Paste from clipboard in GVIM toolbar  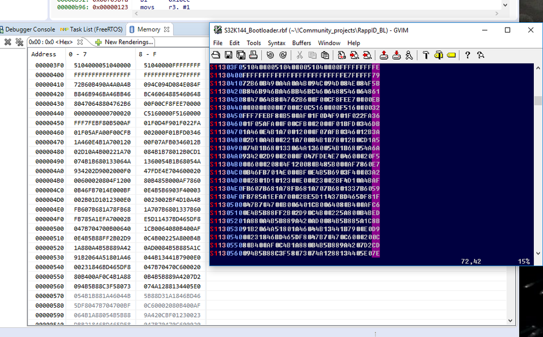click(x=325, y=55)
